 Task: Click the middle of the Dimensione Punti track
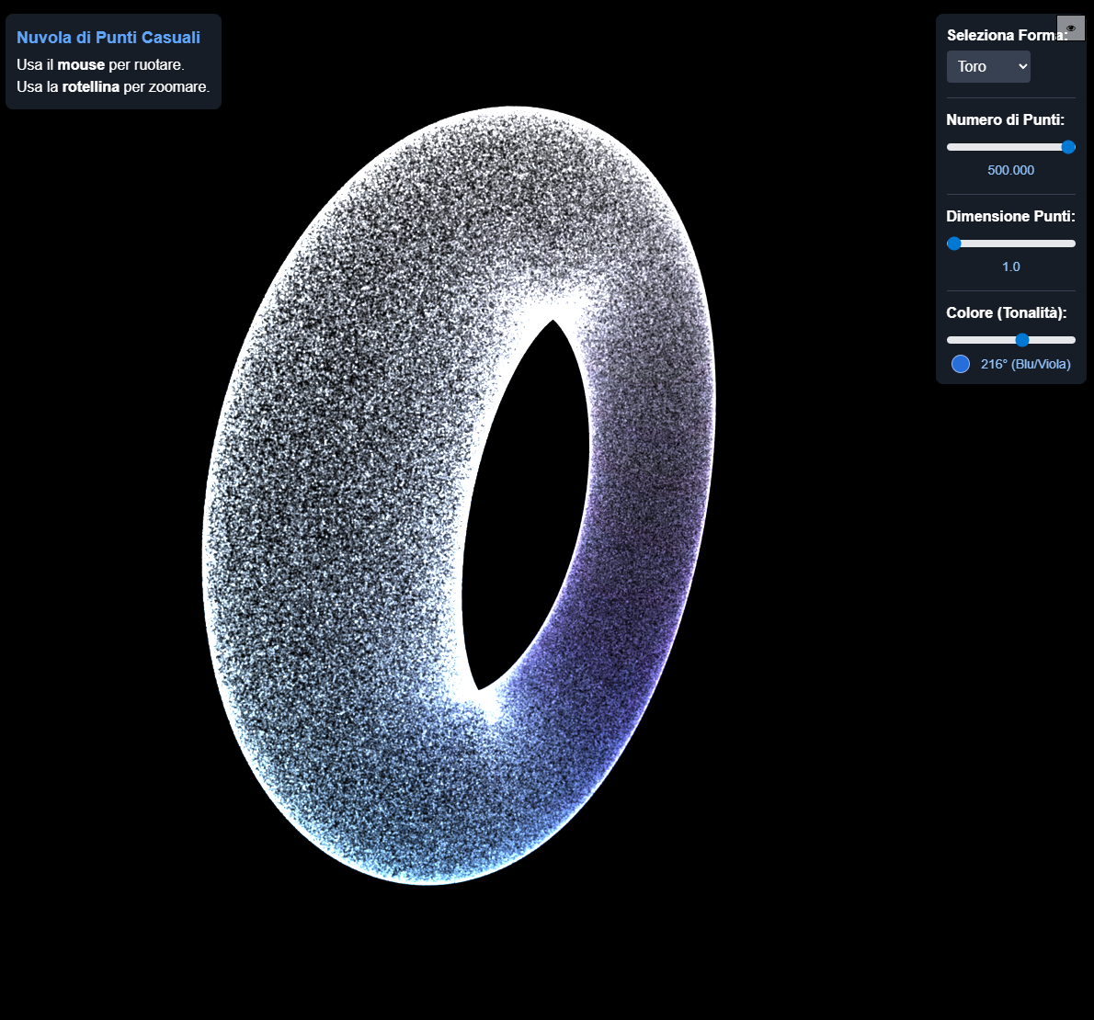click(x=1011, y=244)
